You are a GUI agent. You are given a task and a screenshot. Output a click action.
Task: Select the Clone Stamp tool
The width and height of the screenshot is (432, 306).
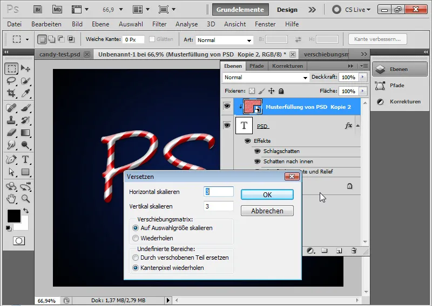pyautogui.click(x=11, y=120)
